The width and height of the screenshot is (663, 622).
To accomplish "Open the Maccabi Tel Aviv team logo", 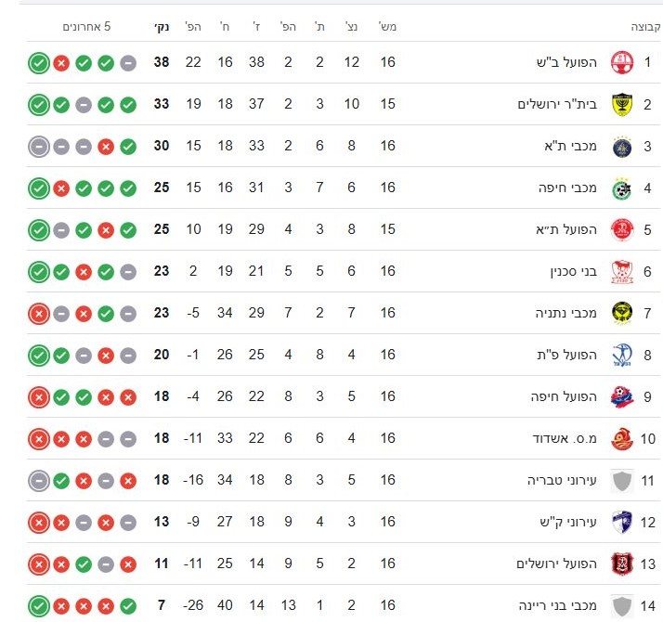I will point(621,146).
